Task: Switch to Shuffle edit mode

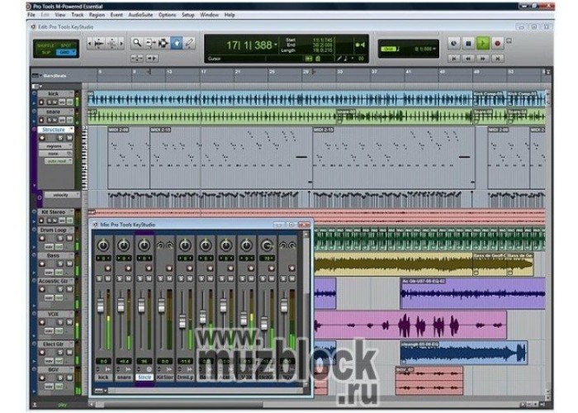Action: coord(46,45)
